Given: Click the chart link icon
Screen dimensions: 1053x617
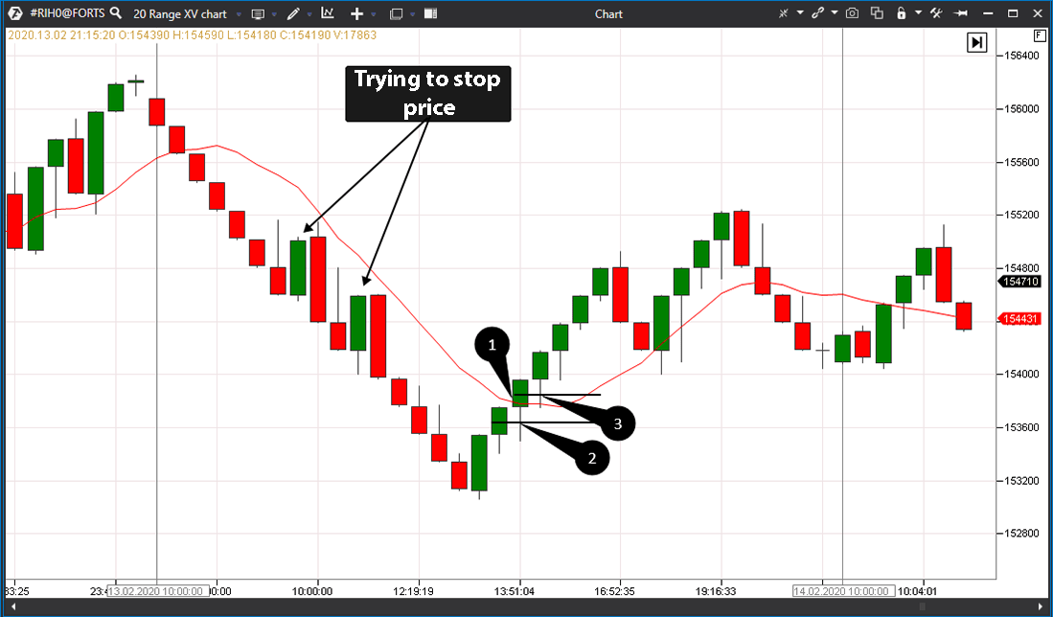Looking at the screenshot, I should [817, 13].
